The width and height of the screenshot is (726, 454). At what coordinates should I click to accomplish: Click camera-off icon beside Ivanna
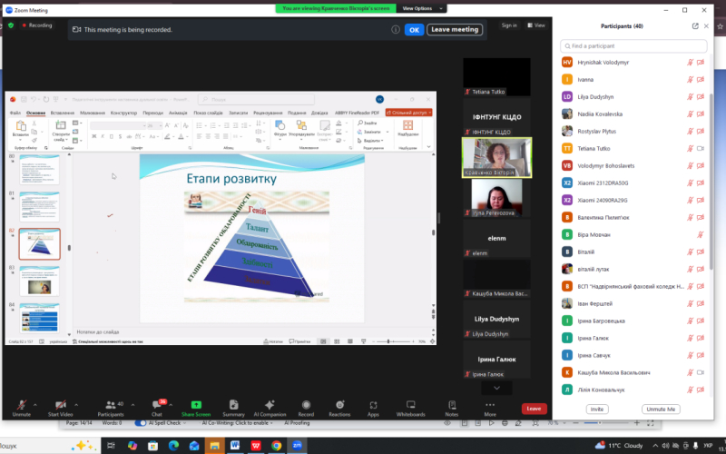coord(701,80)
